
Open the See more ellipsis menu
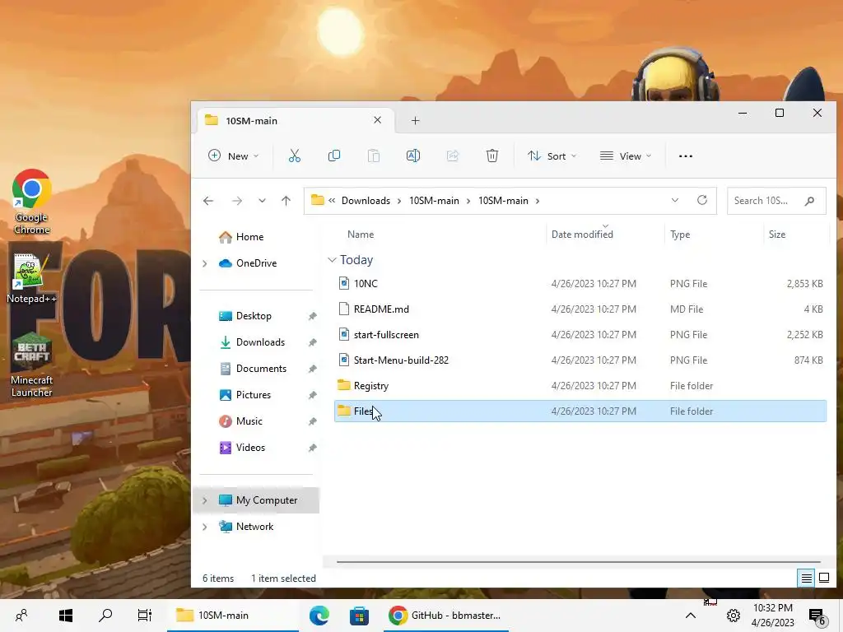coord(686,156)
